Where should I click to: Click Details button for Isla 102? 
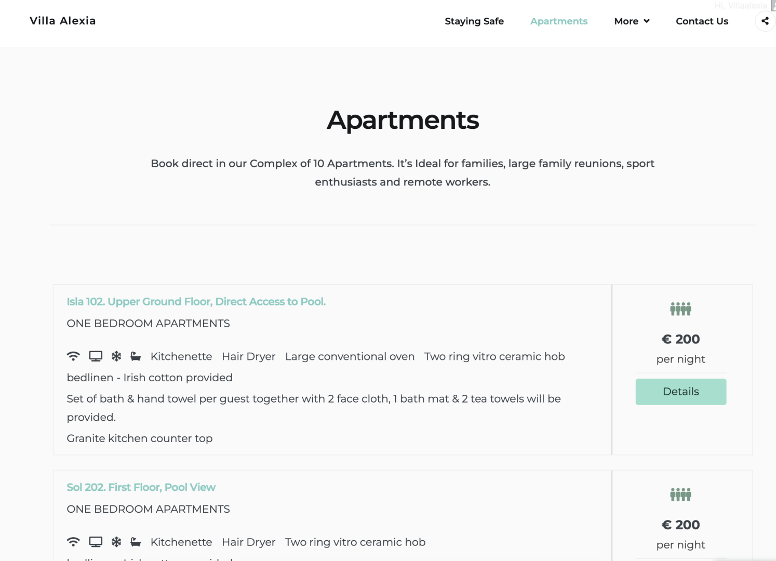tap(680, 392)
